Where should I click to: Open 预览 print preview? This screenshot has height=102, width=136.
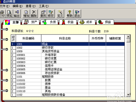point(9,14)
